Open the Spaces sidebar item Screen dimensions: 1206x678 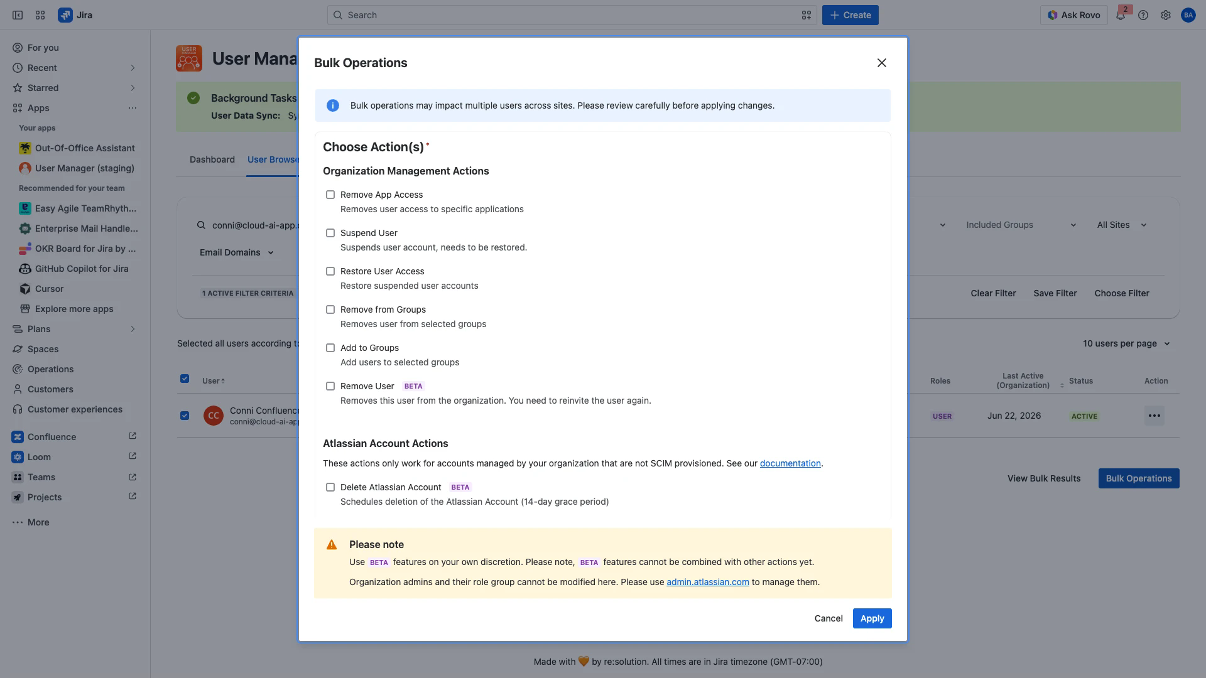pyautogui.click(x=75, y=349)
